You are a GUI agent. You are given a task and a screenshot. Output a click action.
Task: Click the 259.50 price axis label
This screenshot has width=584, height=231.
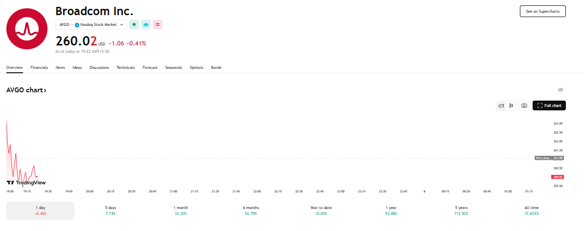pyautogui.click(x=558, y=186)
